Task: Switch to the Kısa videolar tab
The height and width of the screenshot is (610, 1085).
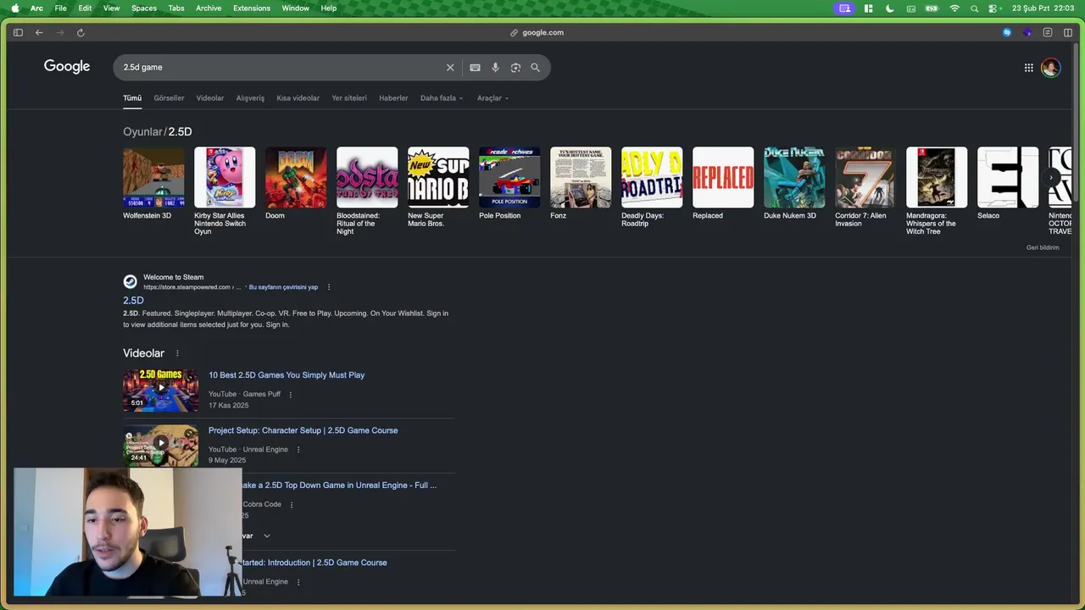Action: pyautogui.click(x=298, y=98)
